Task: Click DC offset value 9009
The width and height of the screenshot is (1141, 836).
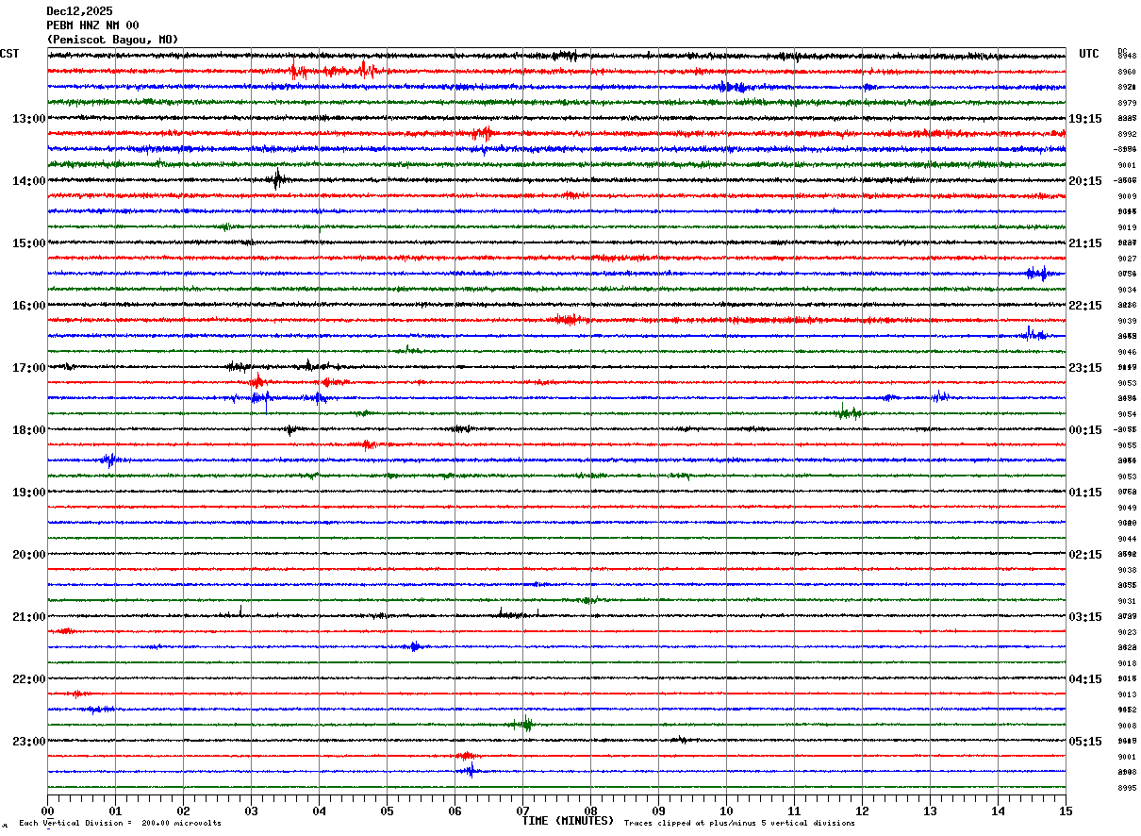Action: click(1127, 196)
